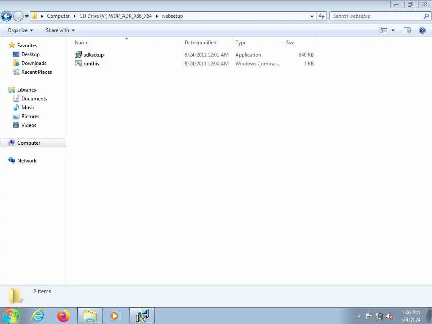Open the address bar history dropdown

(x=312, y=16)
